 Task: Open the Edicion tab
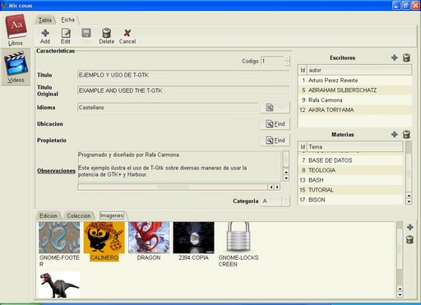(49, 215)
